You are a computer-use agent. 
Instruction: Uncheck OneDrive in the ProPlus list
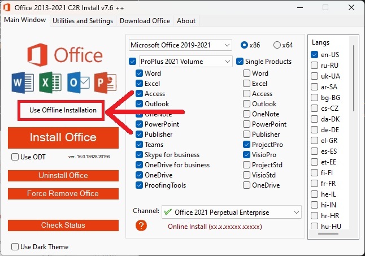coord(139,175)
